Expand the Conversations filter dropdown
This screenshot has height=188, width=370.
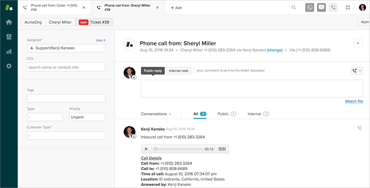click(156, 114)
